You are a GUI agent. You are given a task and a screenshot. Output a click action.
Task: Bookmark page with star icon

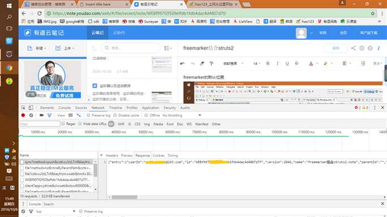coord(373,14)
